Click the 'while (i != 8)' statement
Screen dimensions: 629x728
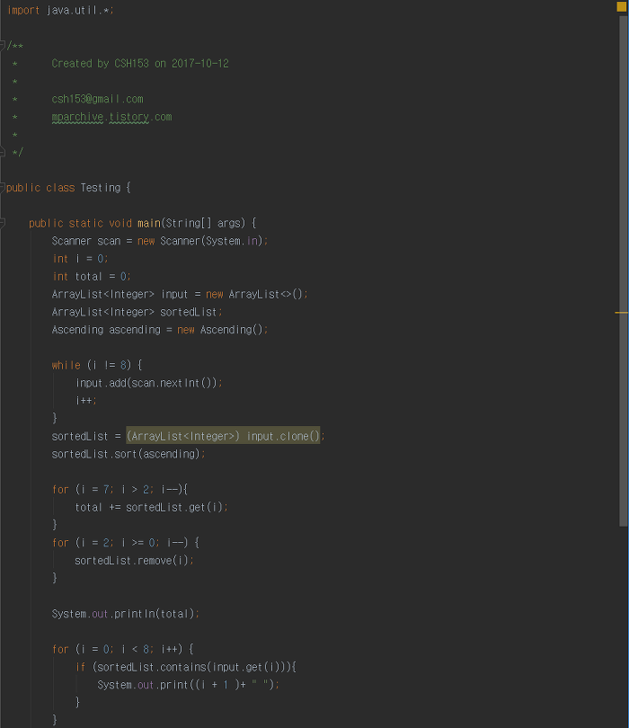[x=96, y=366]
